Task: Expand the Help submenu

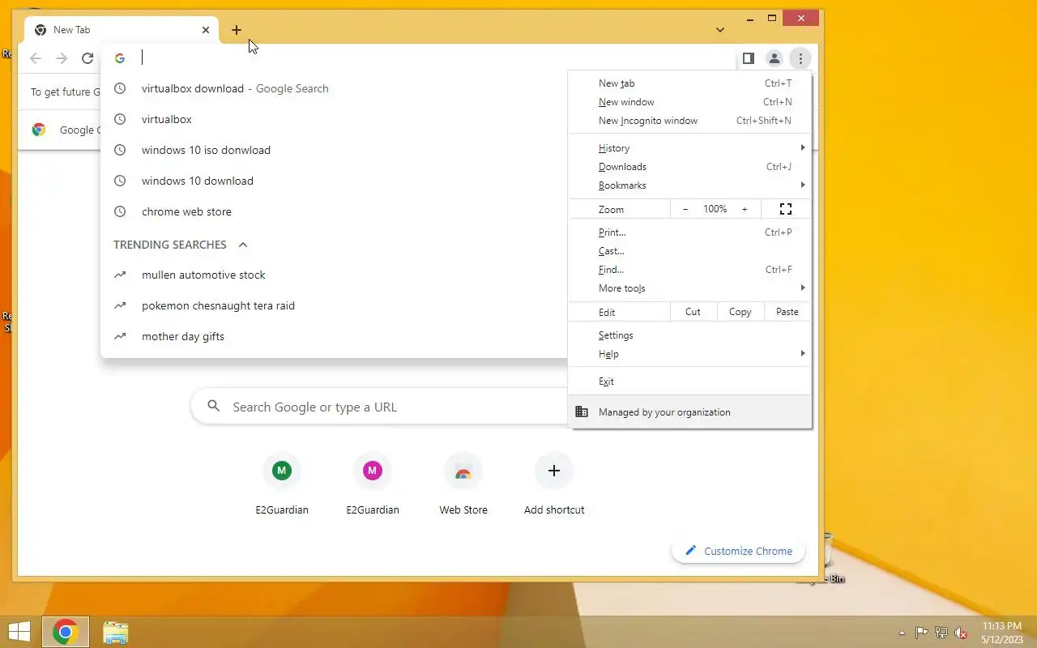Action: pos(689,354)
